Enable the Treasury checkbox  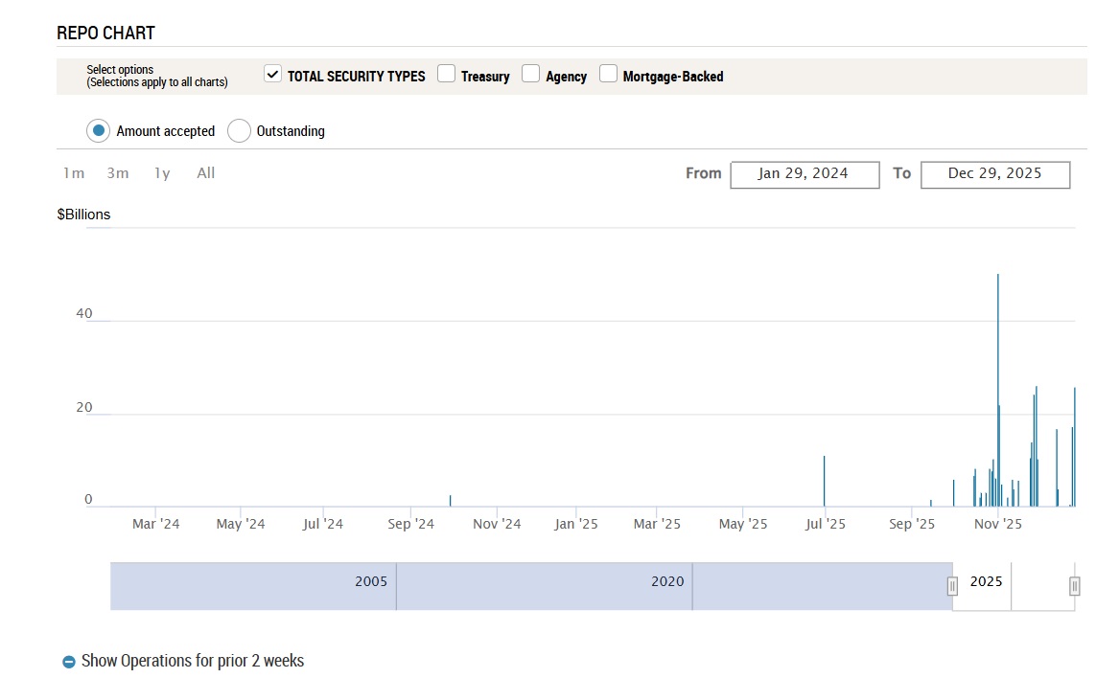(x=446, y=74)
